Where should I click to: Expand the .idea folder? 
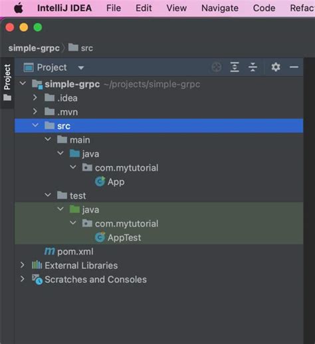pyautogui.click(x=35, y=98)
